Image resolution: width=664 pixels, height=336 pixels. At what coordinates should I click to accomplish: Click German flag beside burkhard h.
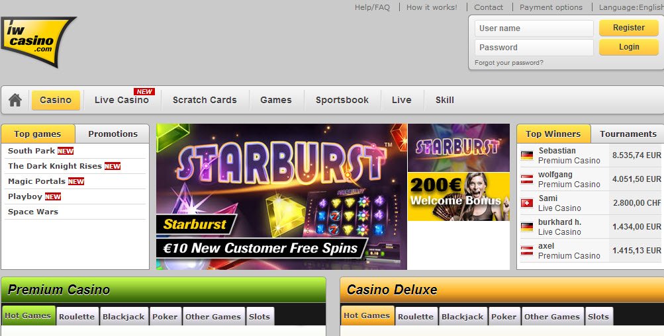527,227
